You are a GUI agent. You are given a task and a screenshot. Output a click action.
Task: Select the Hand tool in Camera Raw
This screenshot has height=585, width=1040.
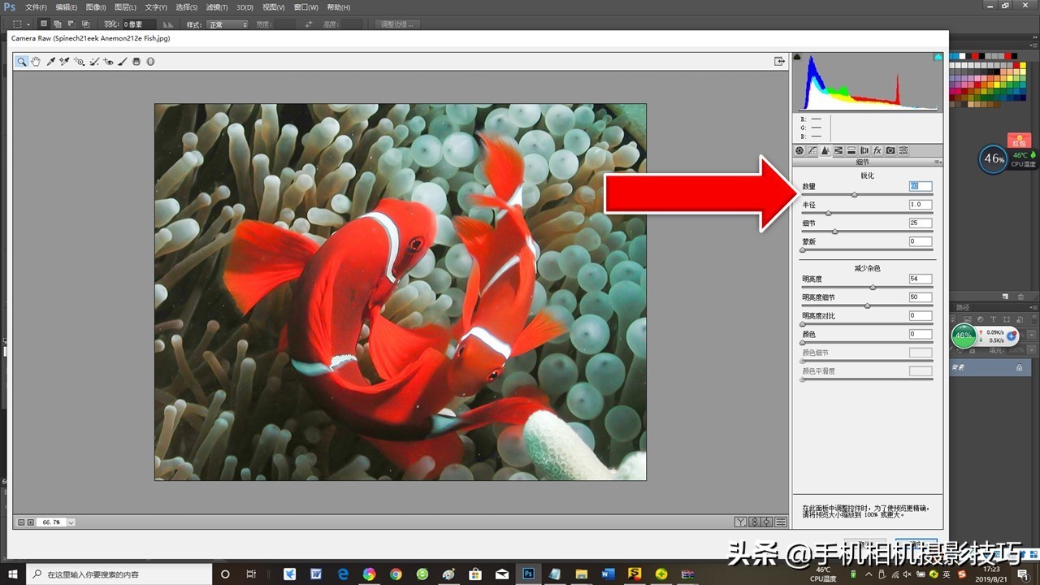[36, 62]
